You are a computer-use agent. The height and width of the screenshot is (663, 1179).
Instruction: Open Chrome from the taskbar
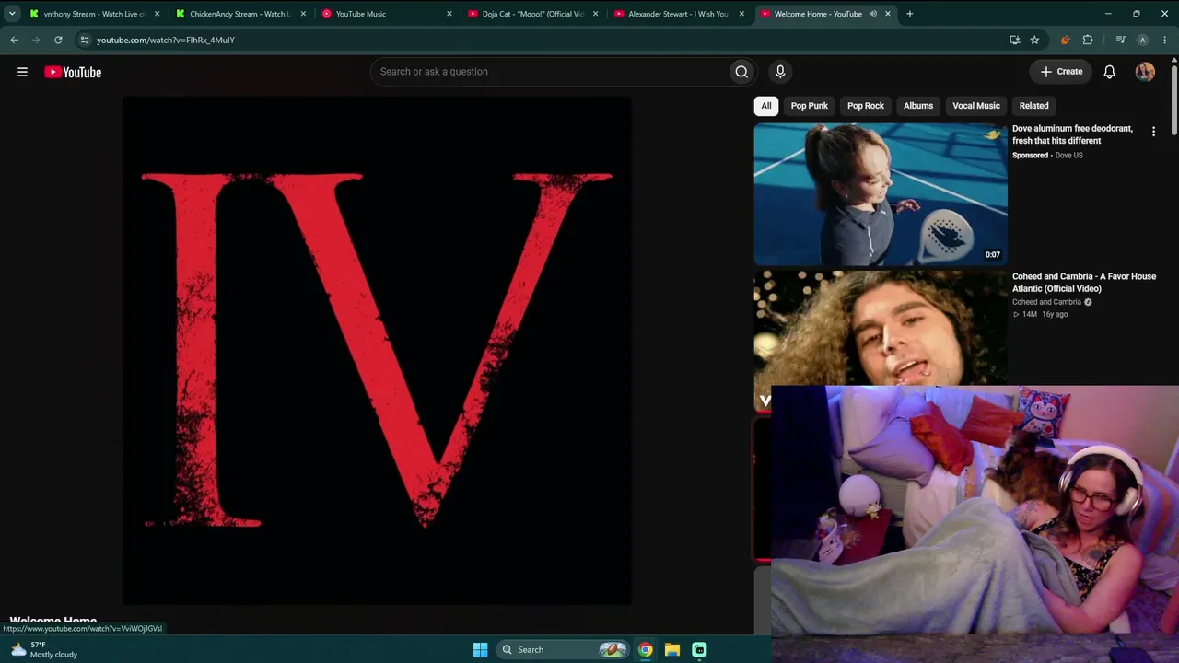[x=646, y=649]
